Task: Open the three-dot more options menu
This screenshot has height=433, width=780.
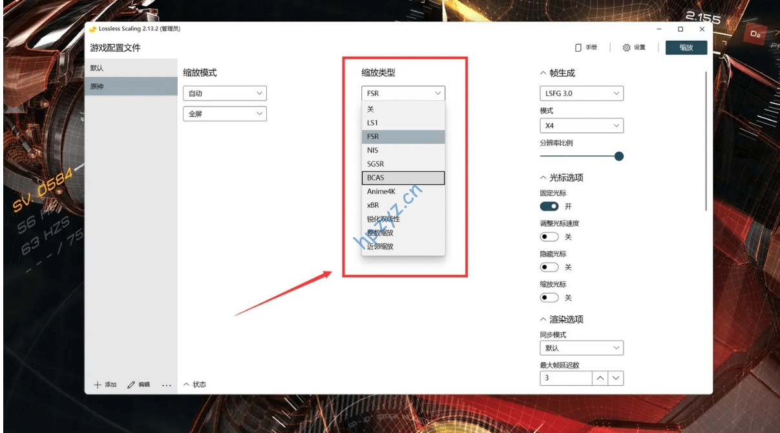Action: [x=167, y=385]
